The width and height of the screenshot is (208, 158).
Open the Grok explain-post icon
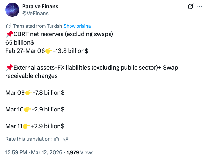tap(191, 7)
